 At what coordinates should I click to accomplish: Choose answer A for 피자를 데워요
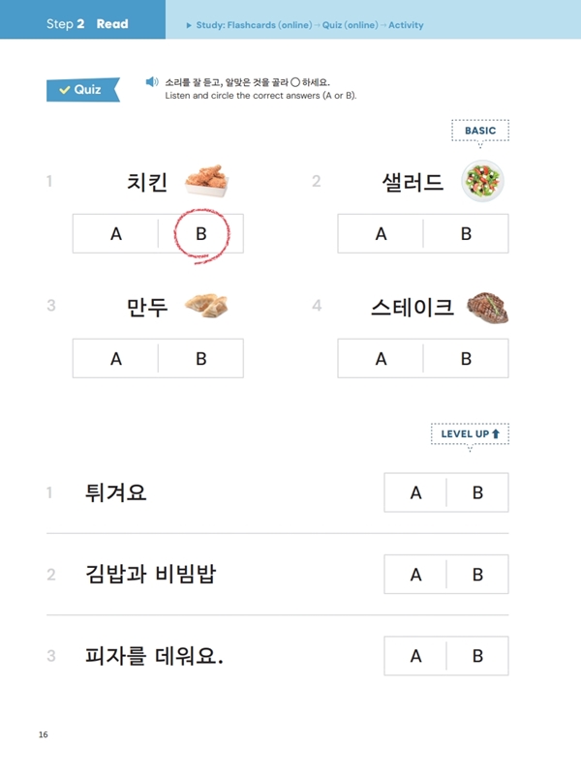(415, 655)
